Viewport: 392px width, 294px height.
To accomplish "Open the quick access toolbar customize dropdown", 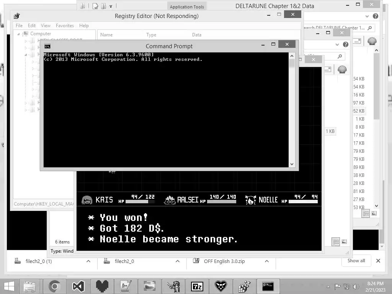I will (x=111, y=7).
